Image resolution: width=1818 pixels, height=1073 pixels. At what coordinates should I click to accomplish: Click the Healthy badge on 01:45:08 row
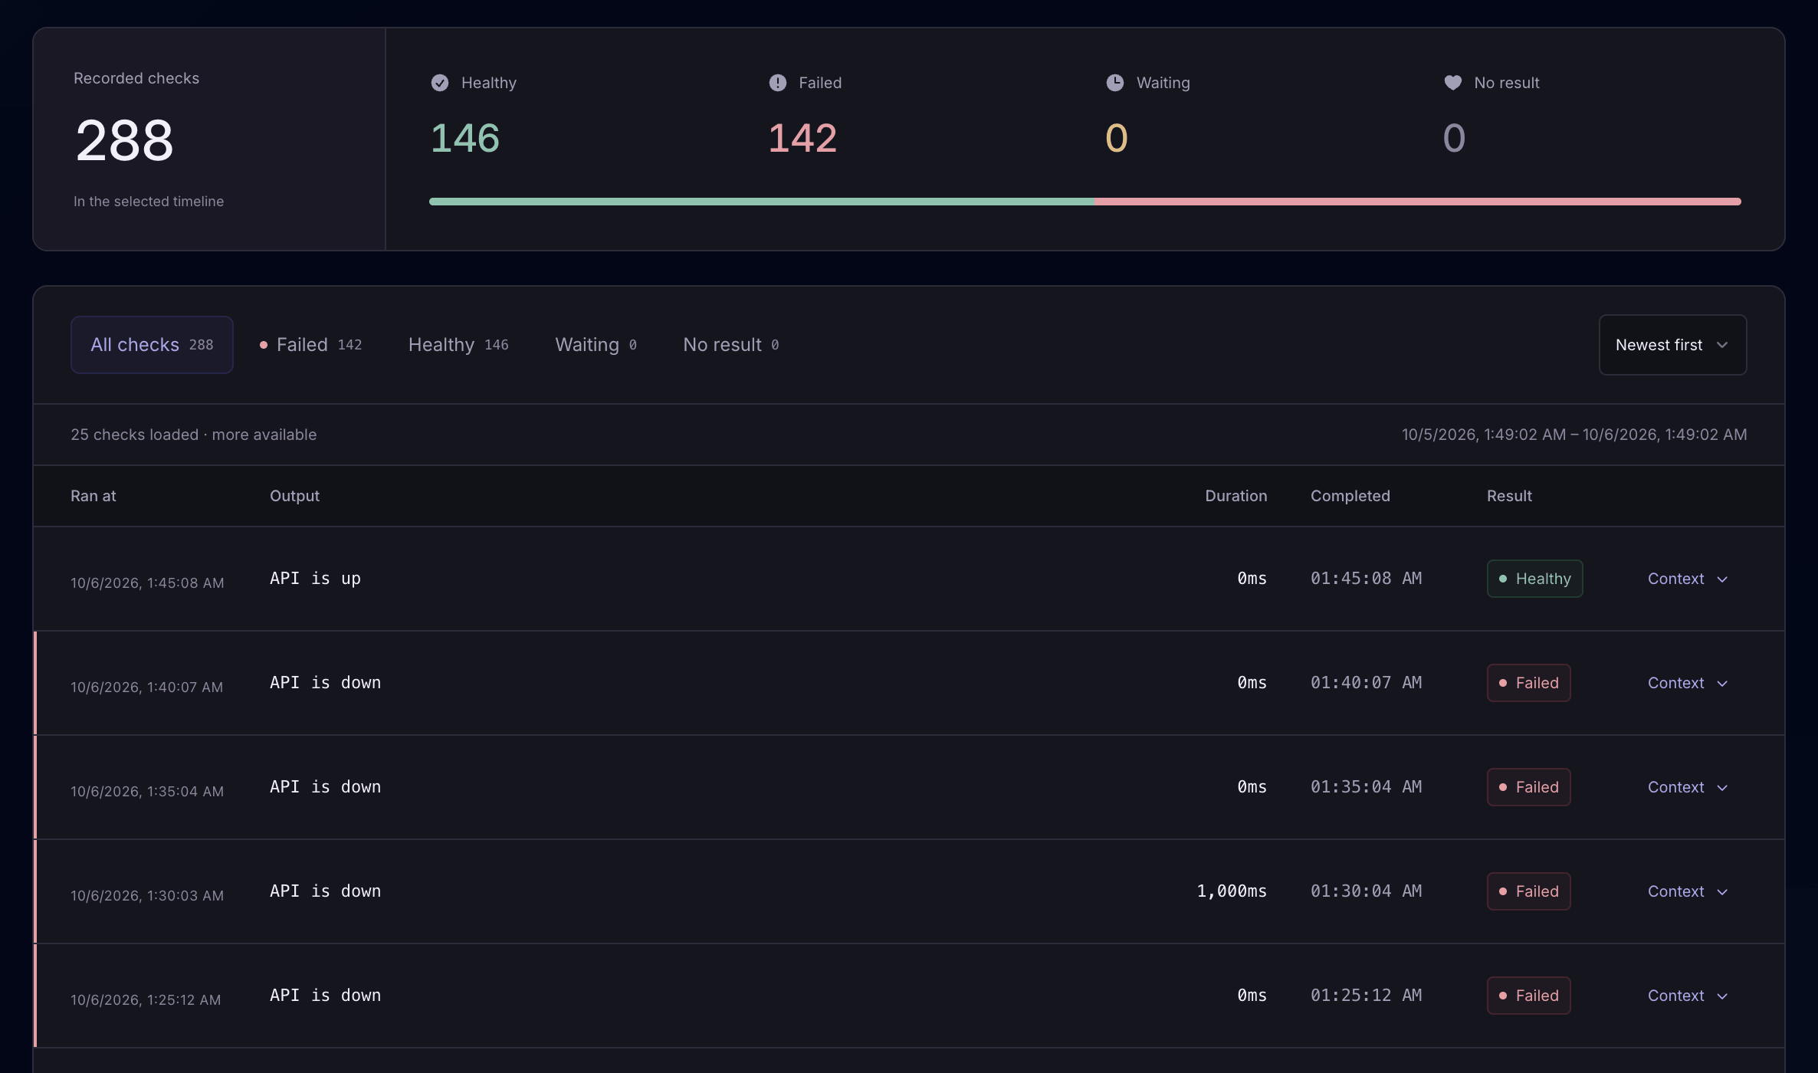point(1535,579)
